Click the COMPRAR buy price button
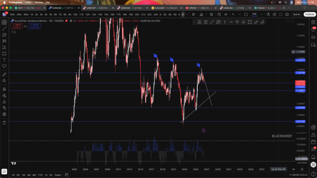 point(34,26)
